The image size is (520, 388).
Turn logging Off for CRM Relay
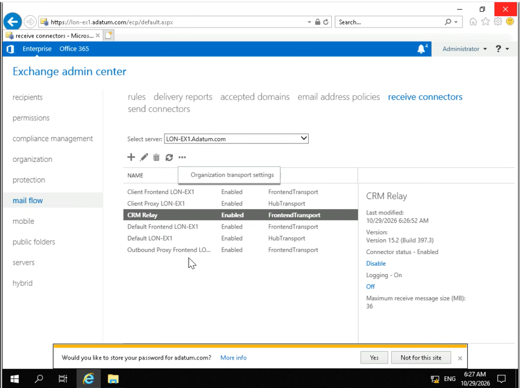370,286
